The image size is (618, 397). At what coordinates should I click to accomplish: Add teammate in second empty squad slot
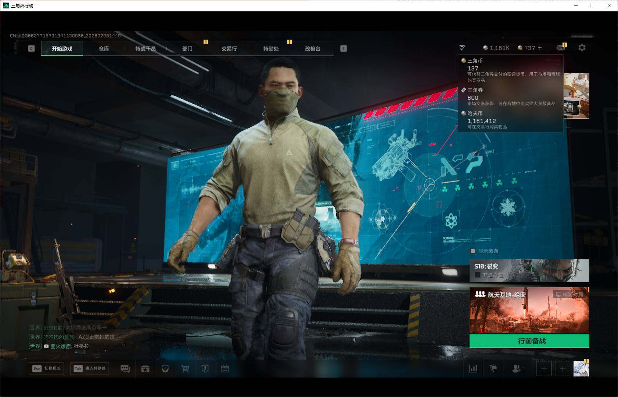(563, 369)
